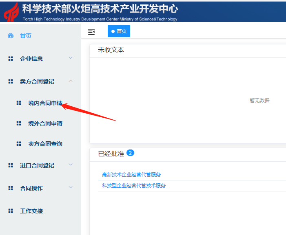Click the grid icon beside 卖方合同查询
The width and height of the screenshot is (286, 235).
(19, 144)
